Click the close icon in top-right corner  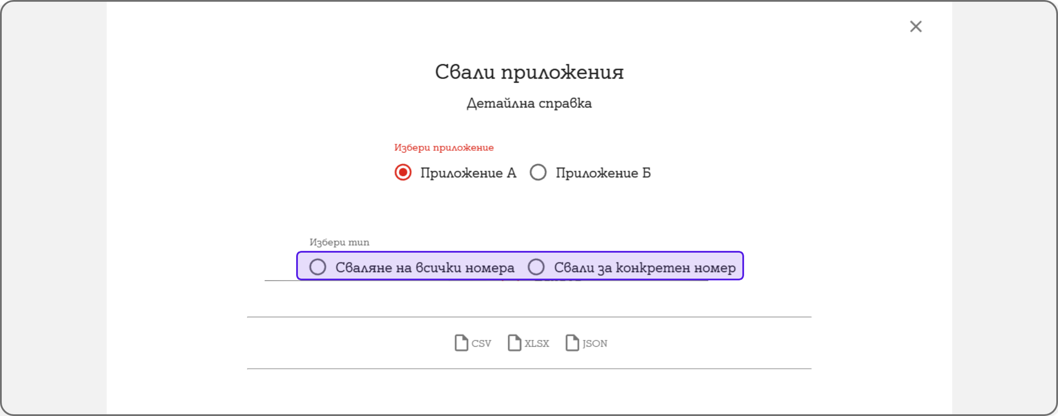[916, 27]
